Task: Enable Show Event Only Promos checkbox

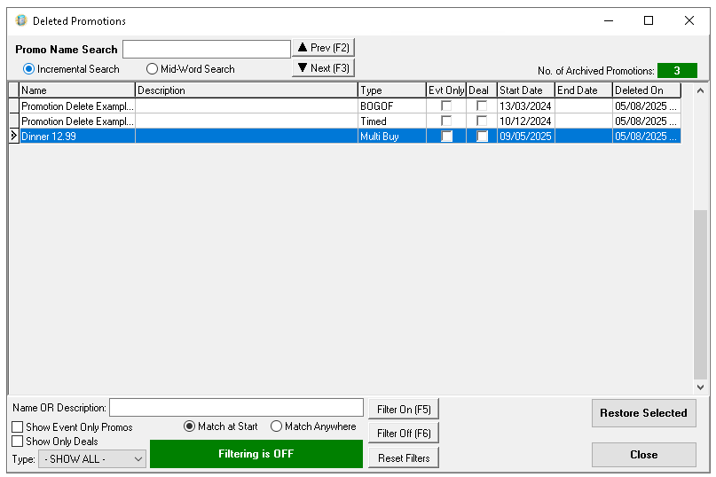Action: coord(18,427)
